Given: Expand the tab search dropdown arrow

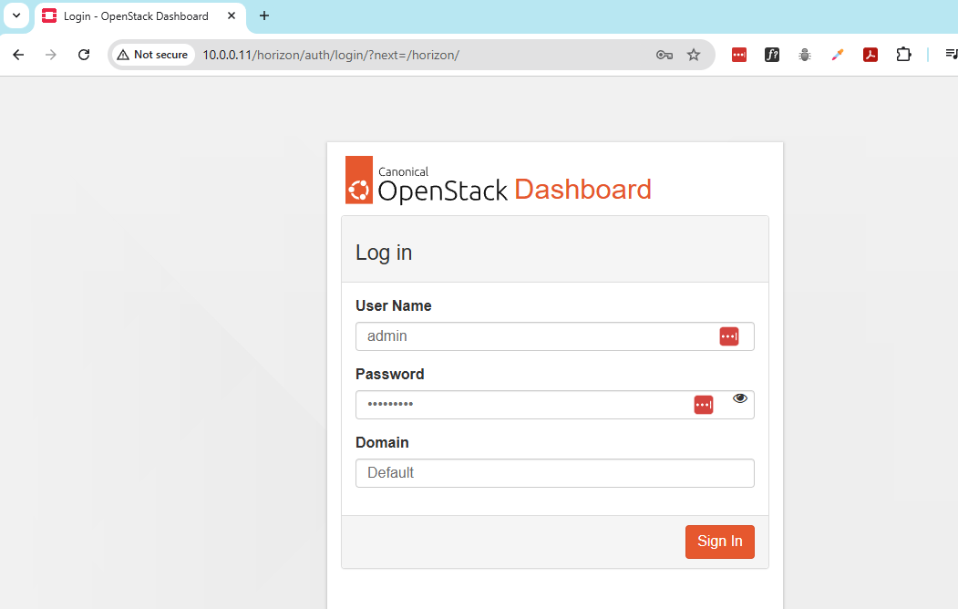Looking at the screenshot, I should 16,15.
